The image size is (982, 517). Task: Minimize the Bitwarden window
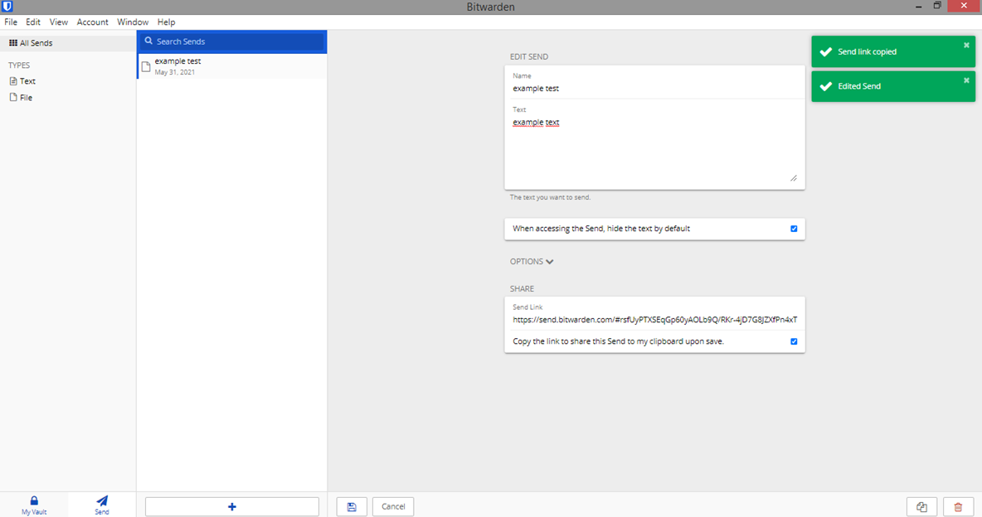pyautogui.click(x=918, y=7)
